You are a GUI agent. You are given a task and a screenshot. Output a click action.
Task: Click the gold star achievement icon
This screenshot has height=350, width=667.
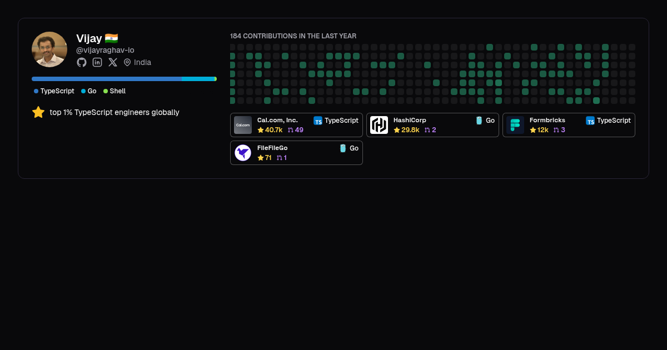tap(38, 112)
